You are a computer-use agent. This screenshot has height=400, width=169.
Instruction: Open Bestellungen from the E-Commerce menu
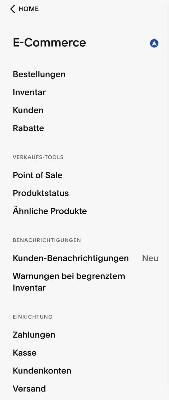[39, 74]
